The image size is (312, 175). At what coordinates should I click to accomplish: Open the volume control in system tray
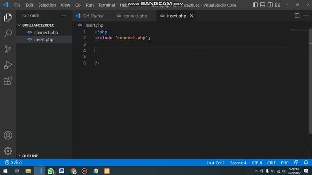pos(284,171)
